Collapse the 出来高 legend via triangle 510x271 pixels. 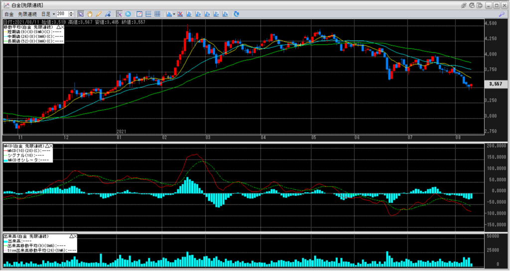pos(71,236)
